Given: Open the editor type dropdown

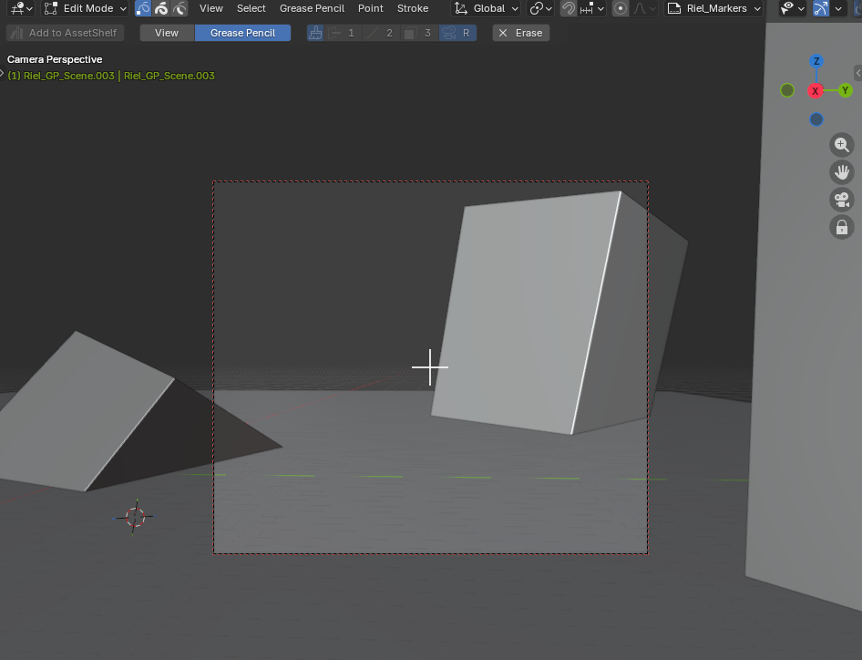Looking at the screenshot, I should 22,8.
